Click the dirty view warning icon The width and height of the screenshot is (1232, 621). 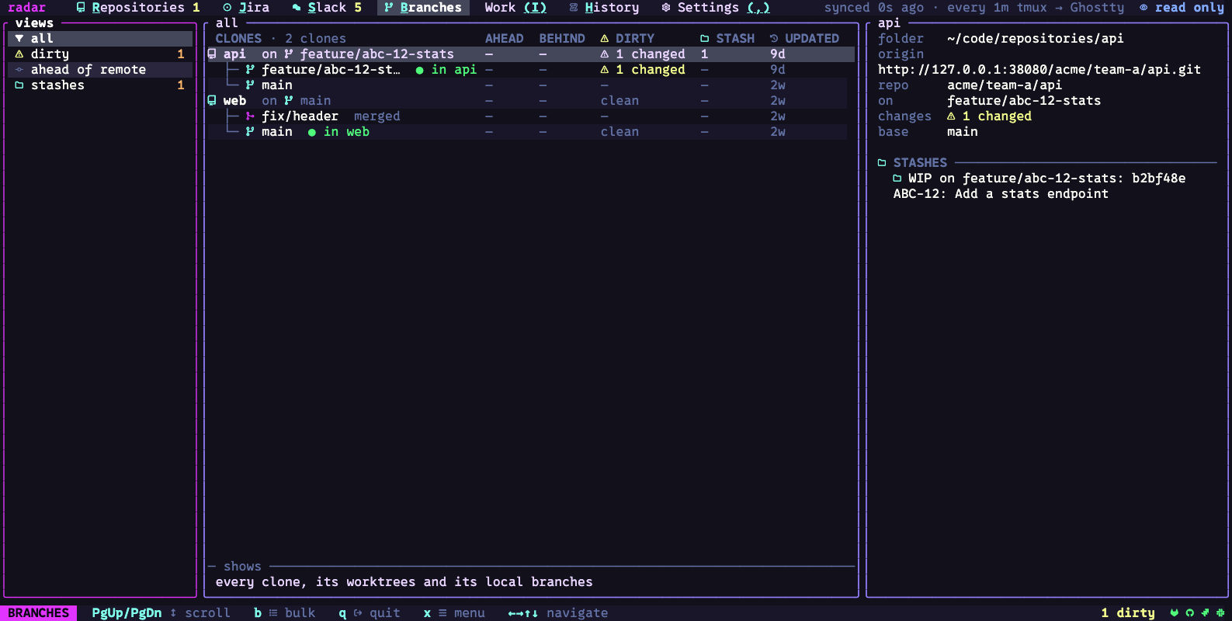point(19,54)
